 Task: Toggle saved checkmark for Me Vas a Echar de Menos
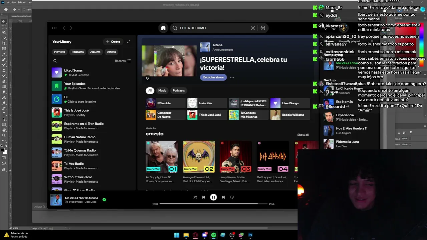(x=104, y=200)
